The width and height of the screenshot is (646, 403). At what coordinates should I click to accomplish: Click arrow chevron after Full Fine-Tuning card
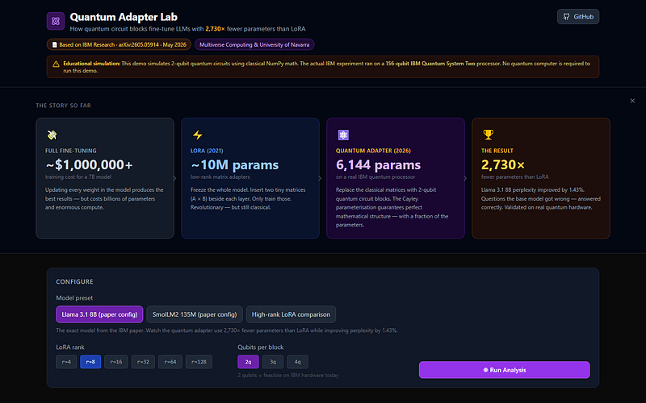point(174,178)
